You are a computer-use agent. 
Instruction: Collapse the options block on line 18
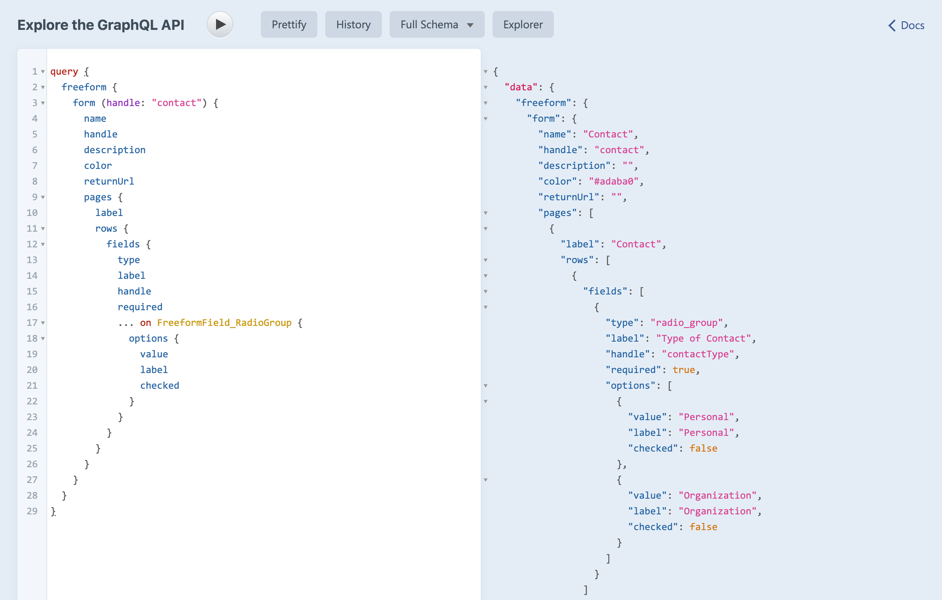click(43, 339)
